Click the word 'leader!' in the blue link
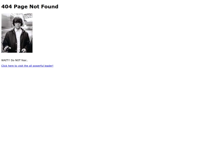201x151 pixels. pos(49,66)
